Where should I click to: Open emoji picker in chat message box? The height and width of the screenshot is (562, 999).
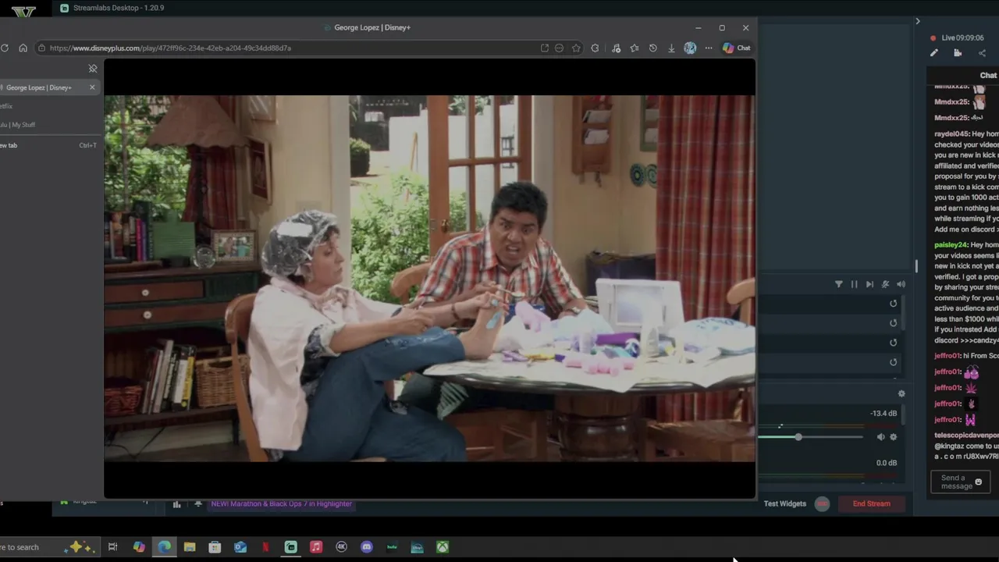pos(979,482)
